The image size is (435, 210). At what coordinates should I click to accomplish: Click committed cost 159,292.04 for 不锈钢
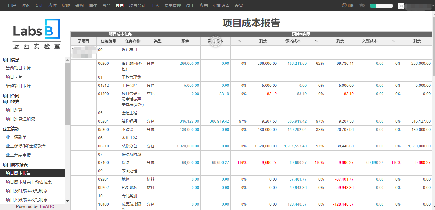(297, 130)
